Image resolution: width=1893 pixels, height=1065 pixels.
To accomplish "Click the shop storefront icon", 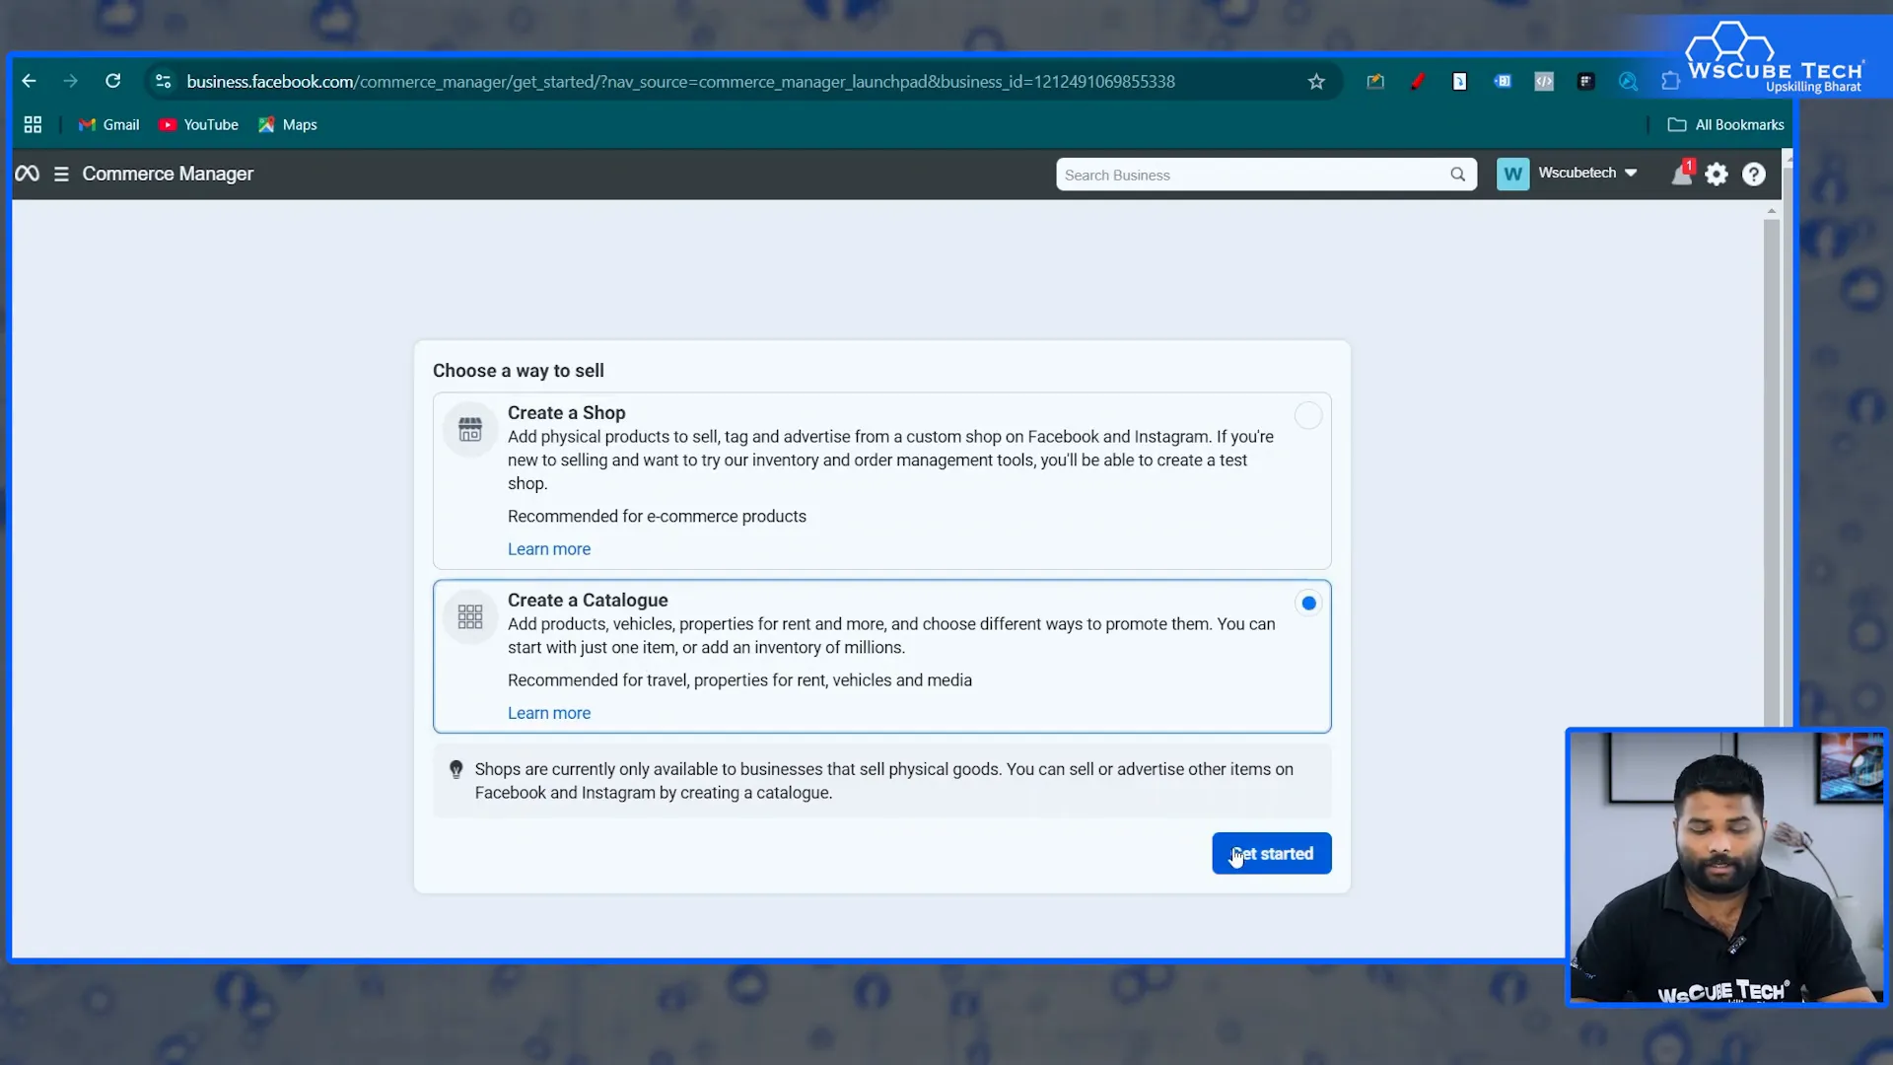I will click(470, 429).
